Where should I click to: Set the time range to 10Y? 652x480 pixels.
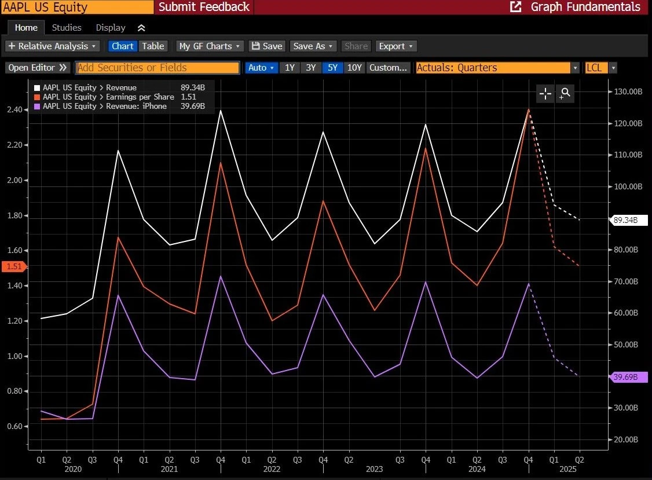pos(354,68)
